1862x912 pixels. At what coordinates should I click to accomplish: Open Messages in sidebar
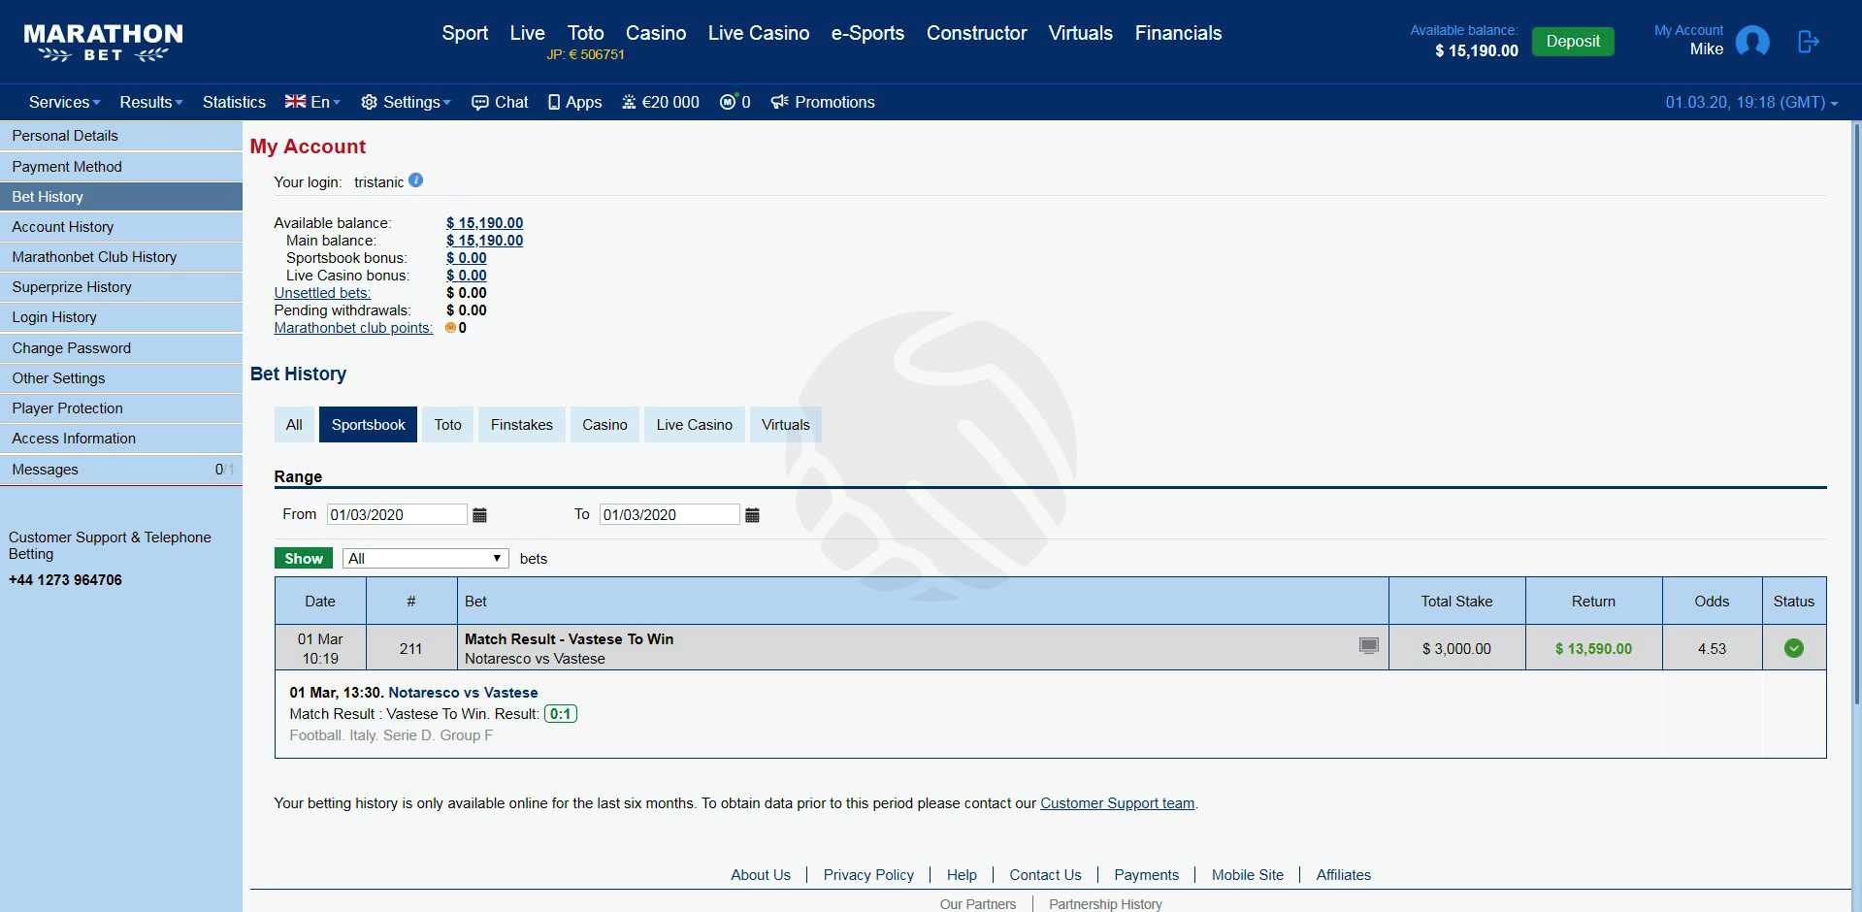[121, 470]
